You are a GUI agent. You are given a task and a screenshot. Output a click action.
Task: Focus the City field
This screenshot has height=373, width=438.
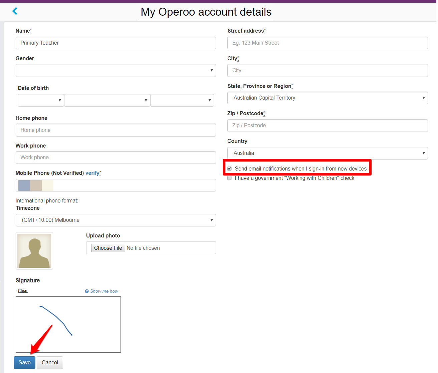(327, 71)
